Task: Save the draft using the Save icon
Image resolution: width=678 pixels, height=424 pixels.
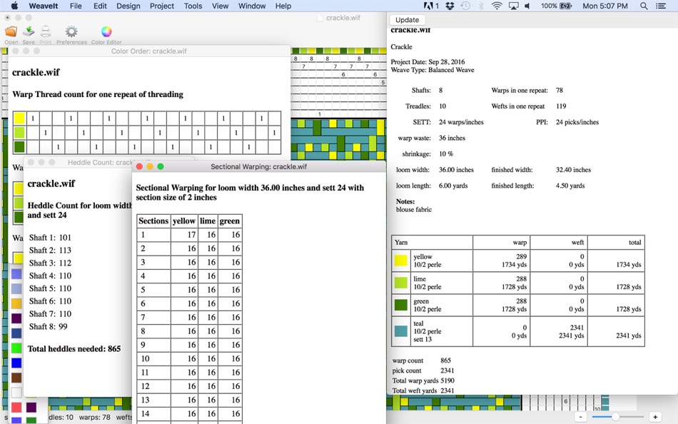Action: point(29,32)
